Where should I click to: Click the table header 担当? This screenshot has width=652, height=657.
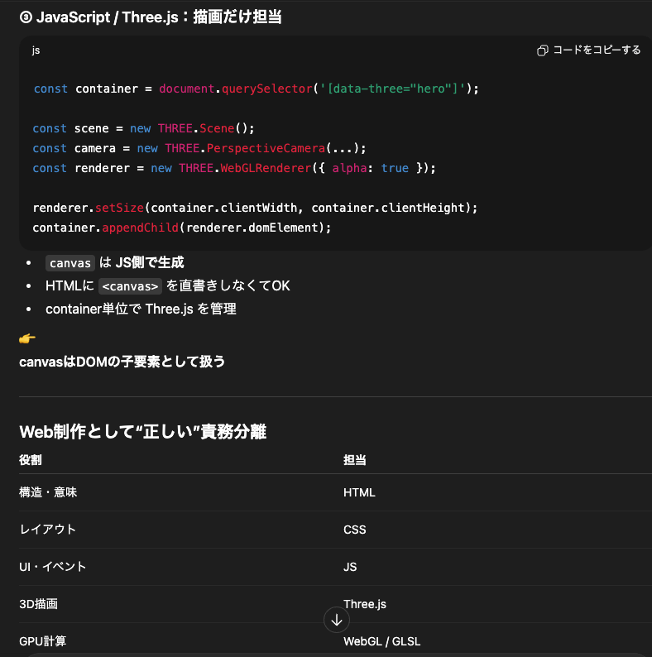[x=355, y=459]
